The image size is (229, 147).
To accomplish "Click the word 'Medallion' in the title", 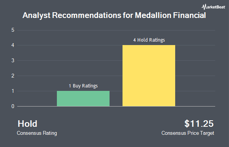I will [x=153, y=15].
